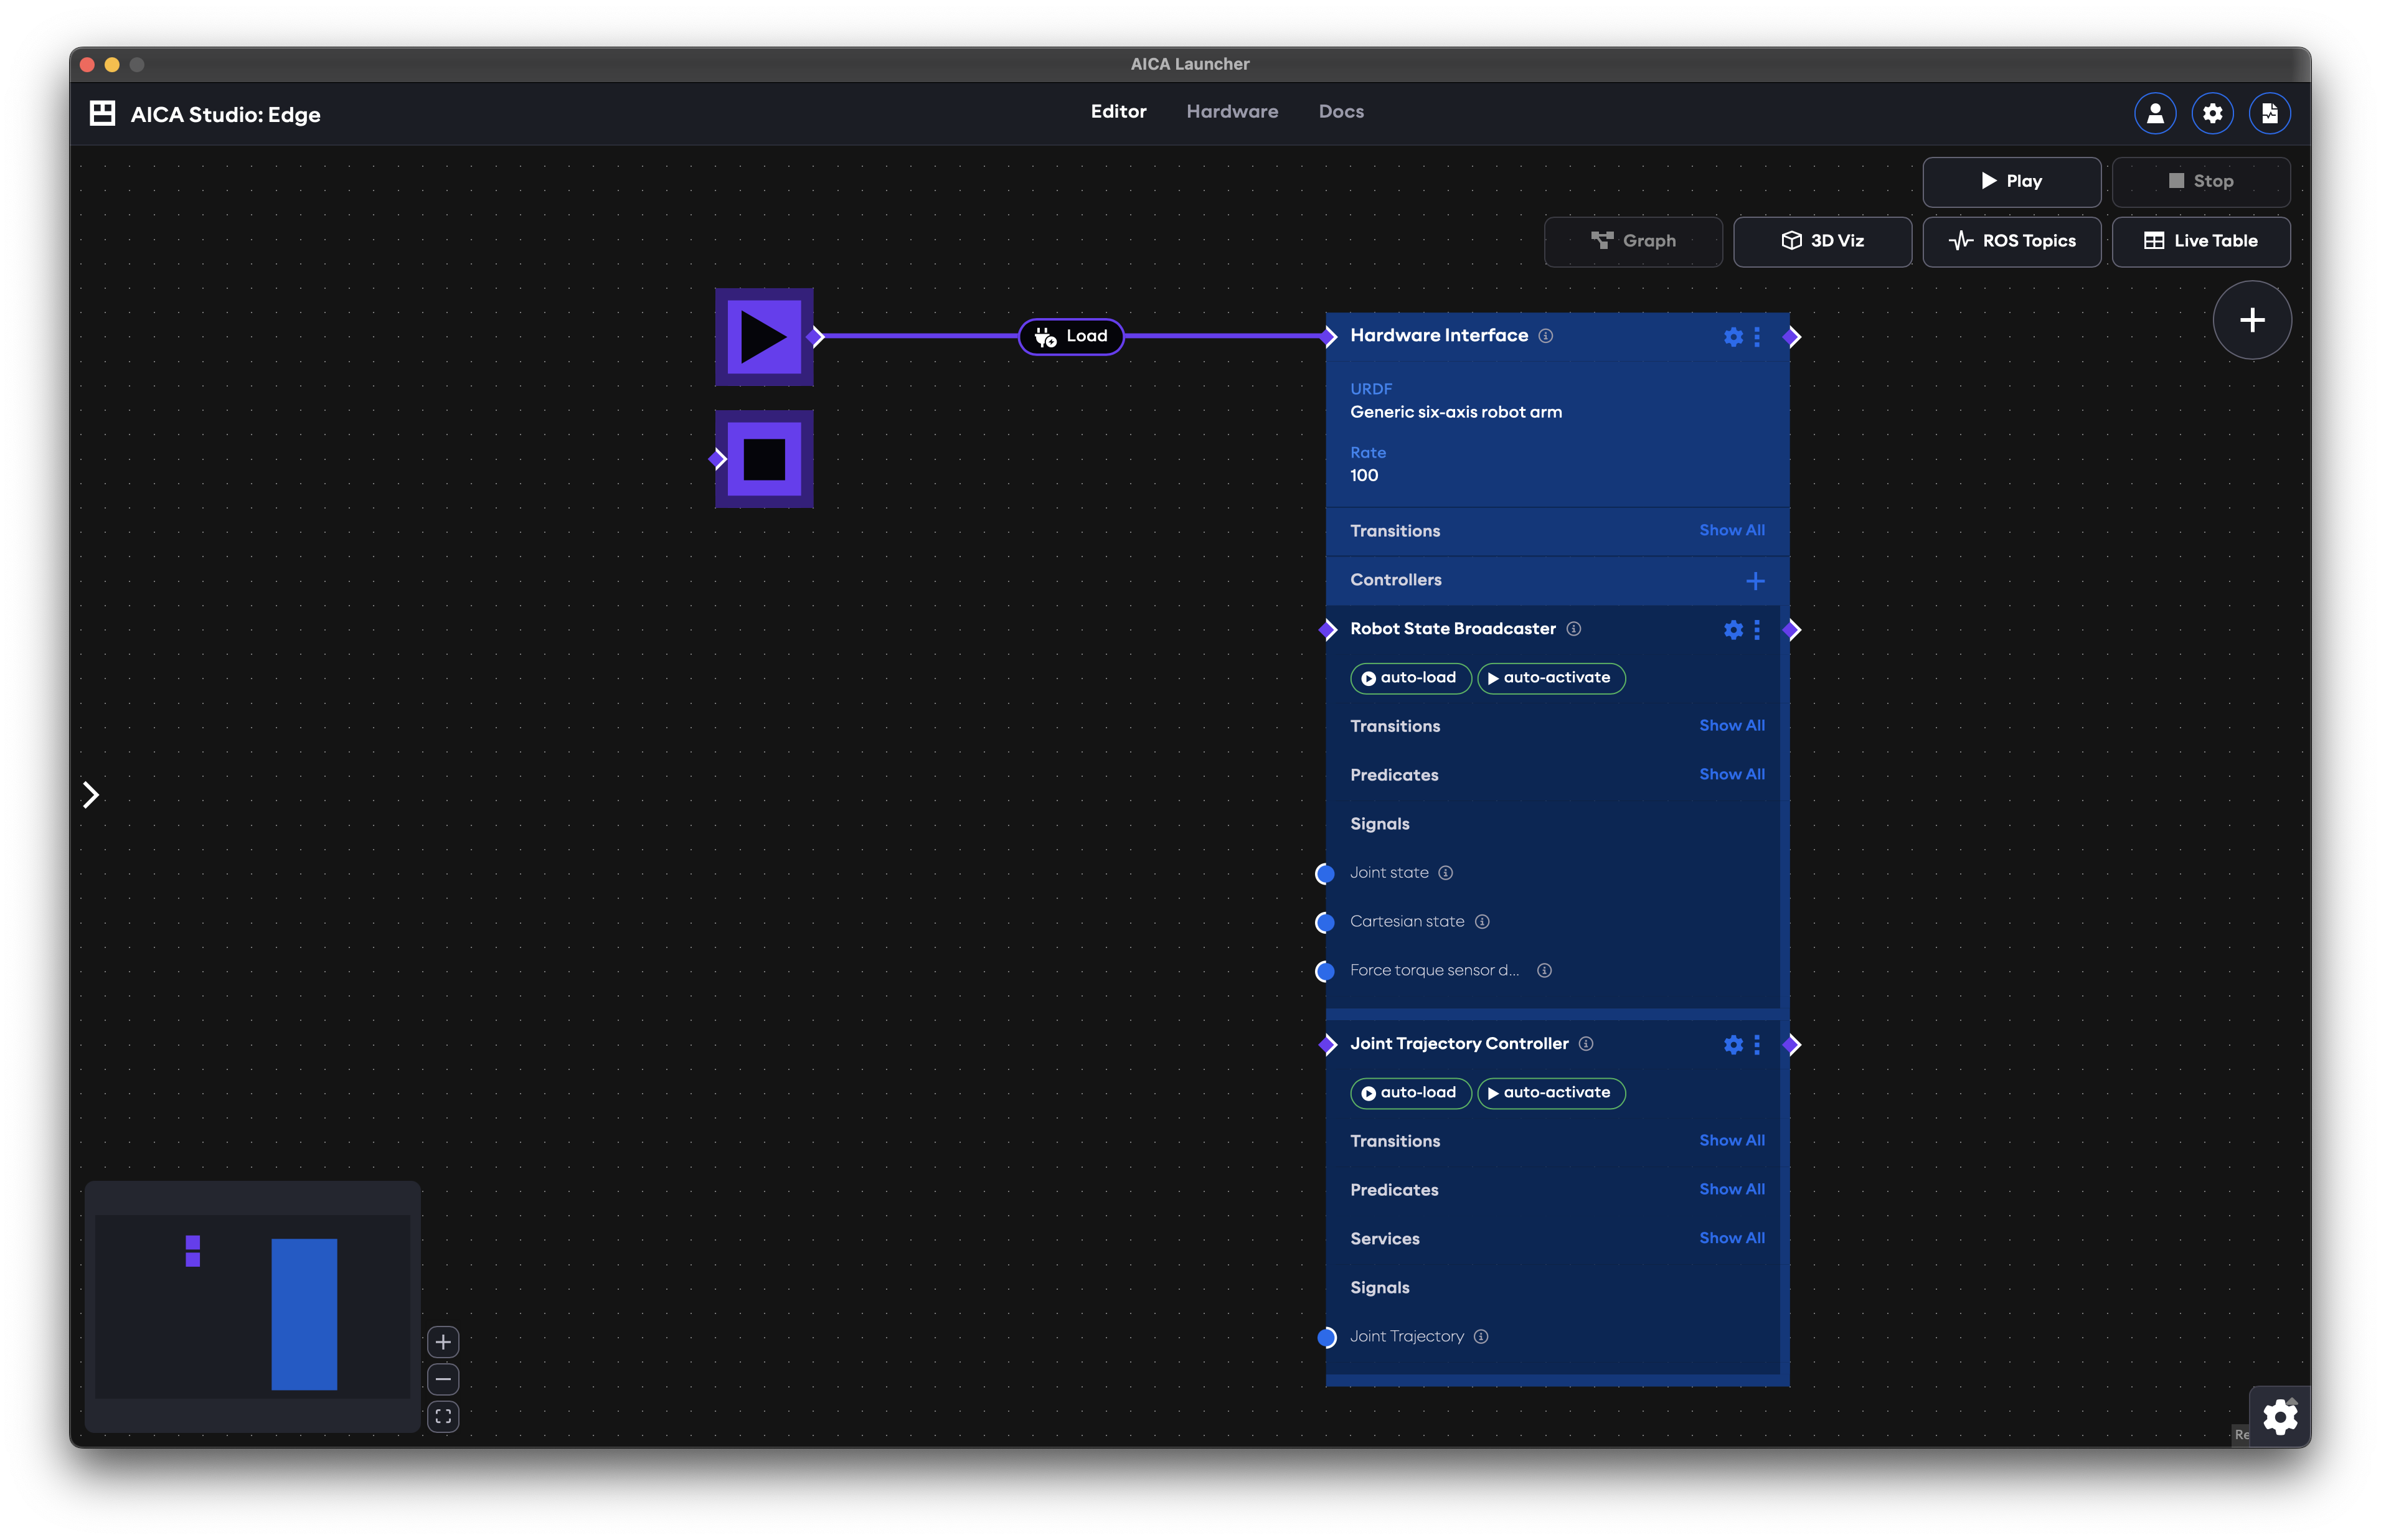2381x1540 pixels.
Task: Click the AICA Studio logo icon
Action: click(102, 113)
